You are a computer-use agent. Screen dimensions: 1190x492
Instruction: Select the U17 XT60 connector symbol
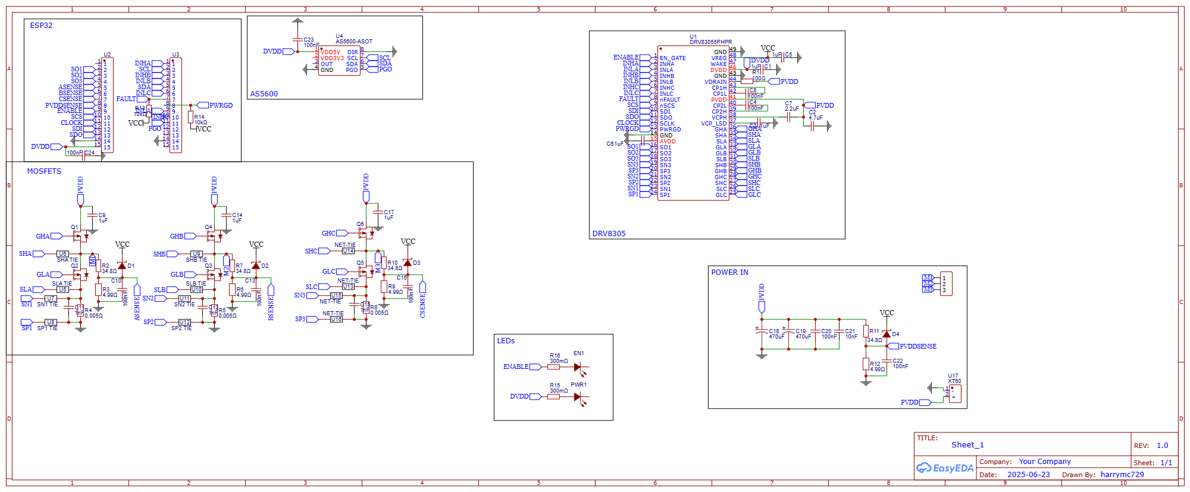pos(955,394)
